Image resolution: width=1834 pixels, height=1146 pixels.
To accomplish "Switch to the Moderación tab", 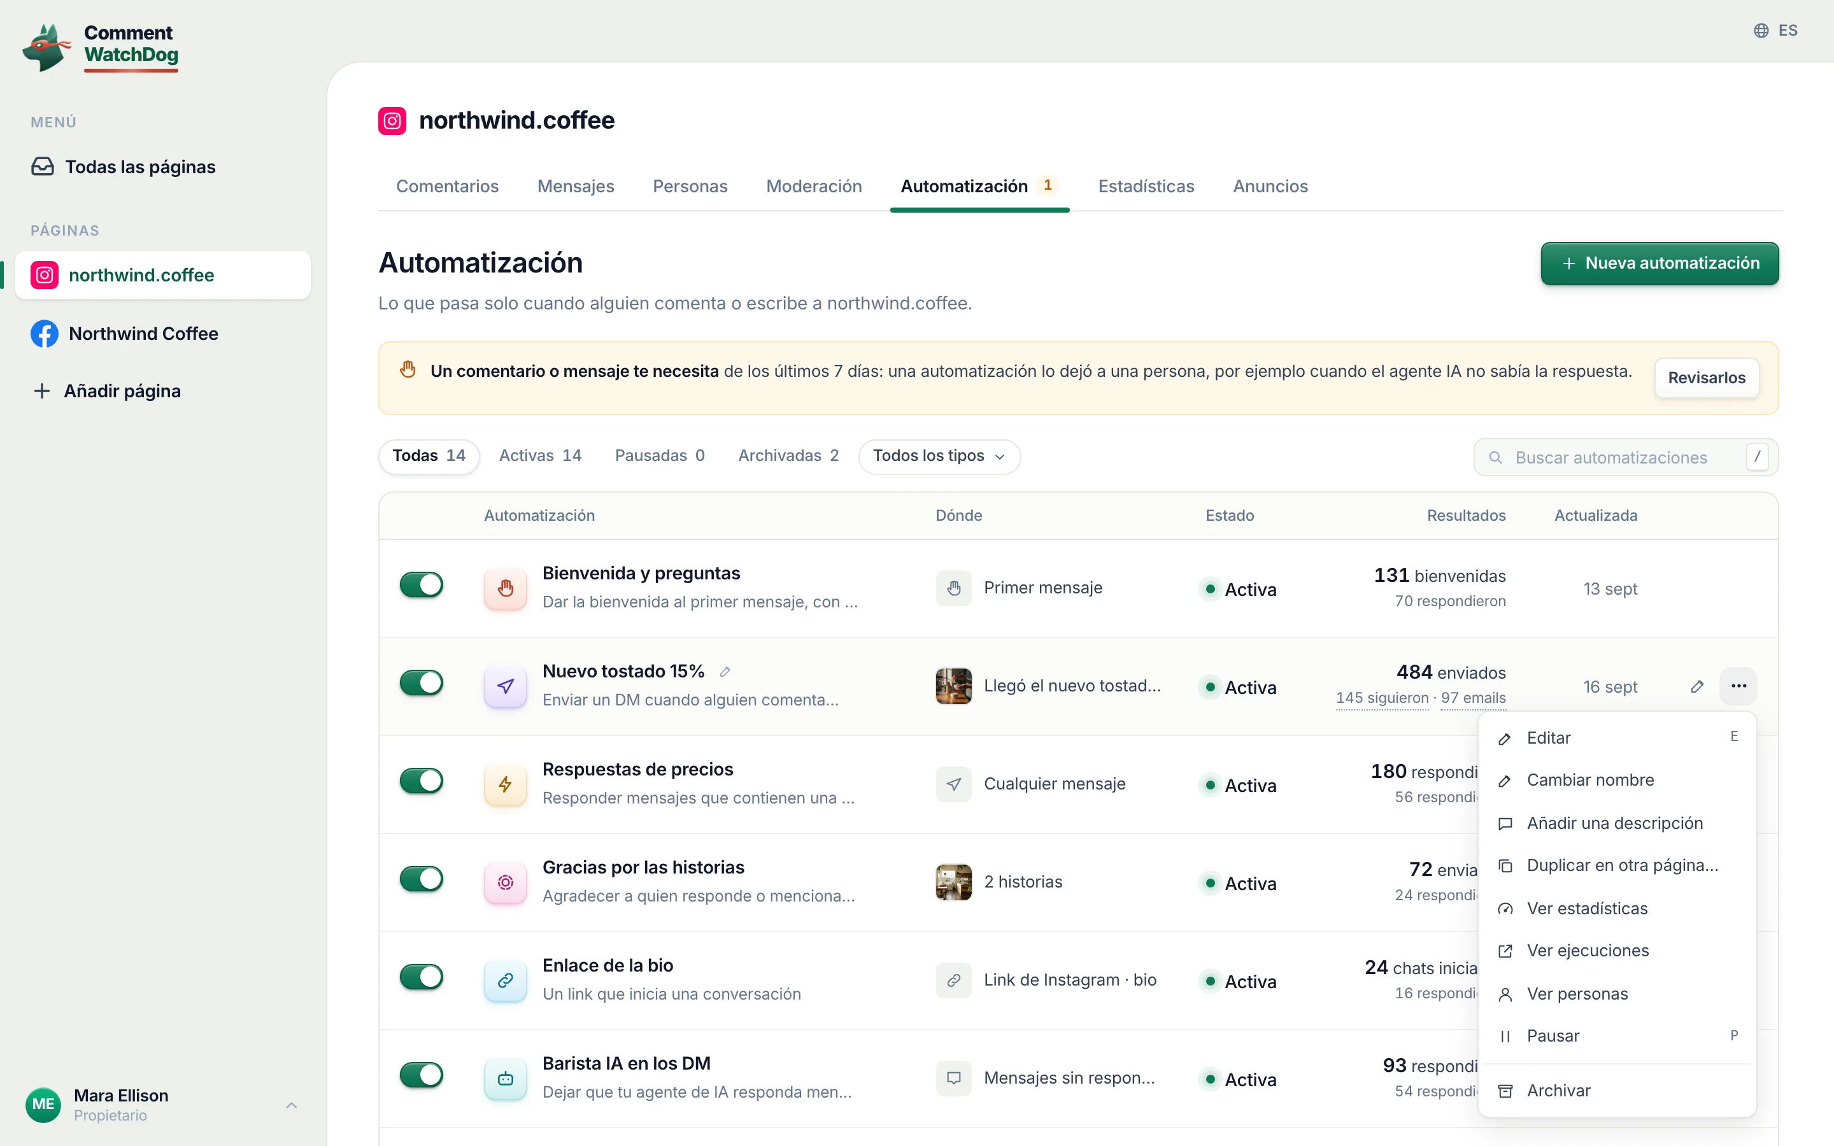I will click(x=814, y=187).
